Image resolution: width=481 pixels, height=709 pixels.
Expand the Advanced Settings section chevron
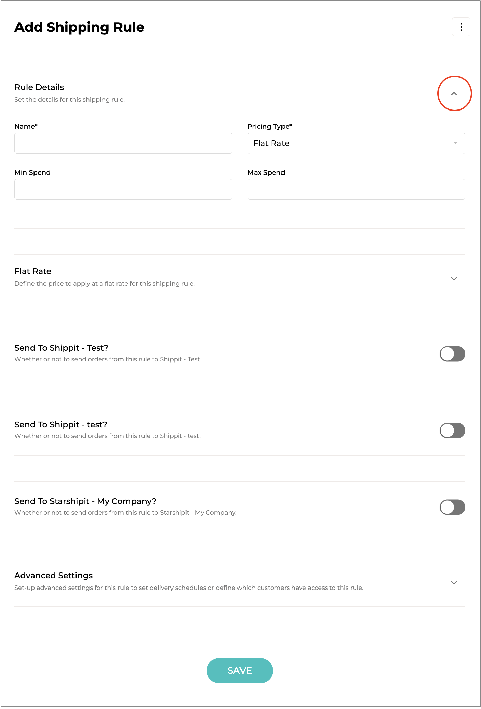(x=454, y=583)
